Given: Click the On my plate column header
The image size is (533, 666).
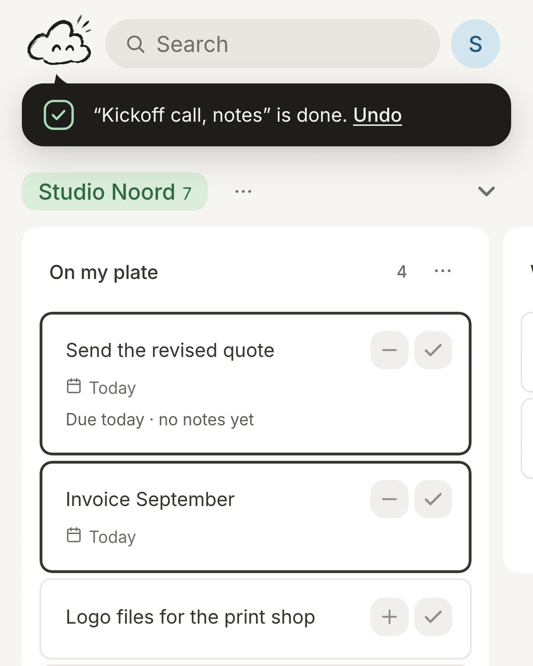Looking at the screenshot, I should click(x=104, y=272).
